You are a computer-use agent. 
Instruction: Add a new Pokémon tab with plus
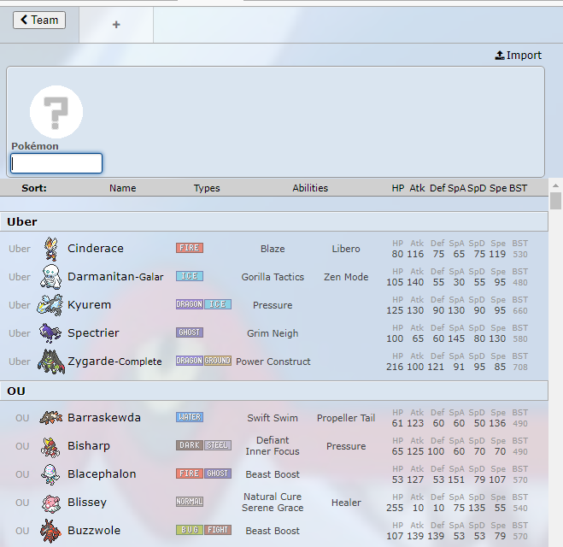(x=116, y=25)
